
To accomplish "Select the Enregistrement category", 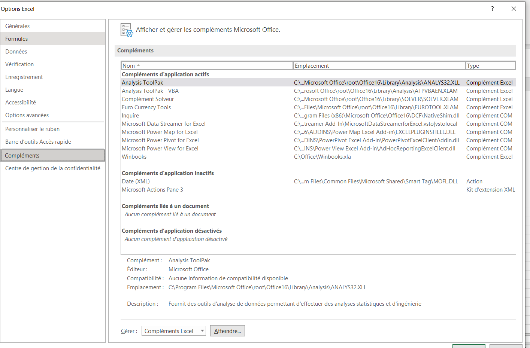I will pos(53,77).
